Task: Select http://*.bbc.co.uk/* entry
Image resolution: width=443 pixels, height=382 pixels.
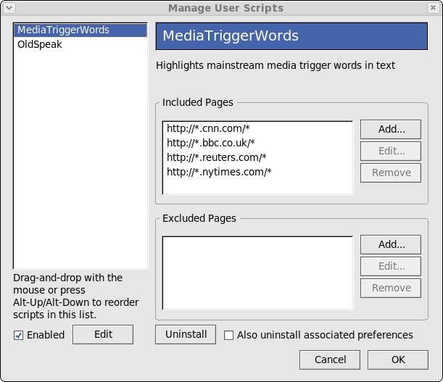Action: tap(257, 143)
